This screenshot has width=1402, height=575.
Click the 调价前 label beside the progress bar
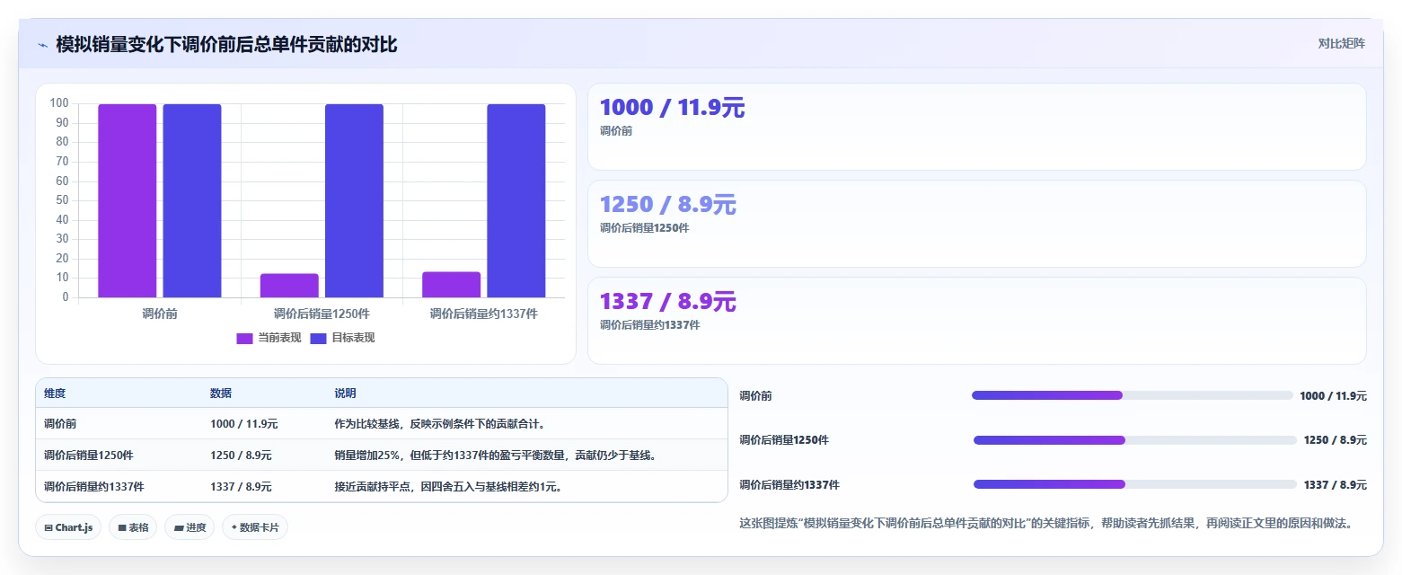click(x=755, y=396)
